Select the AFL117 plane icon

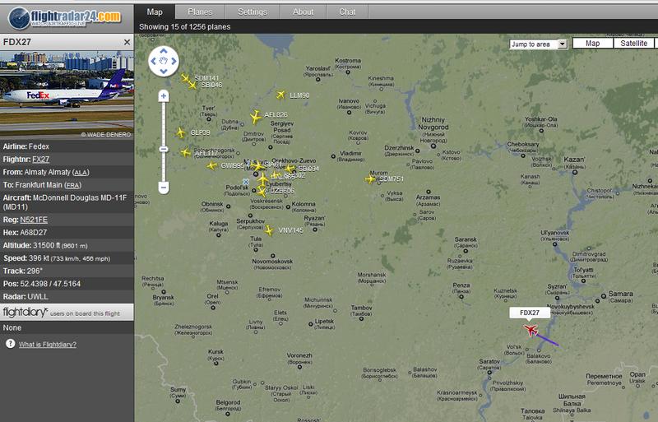[x=186, y=152]
